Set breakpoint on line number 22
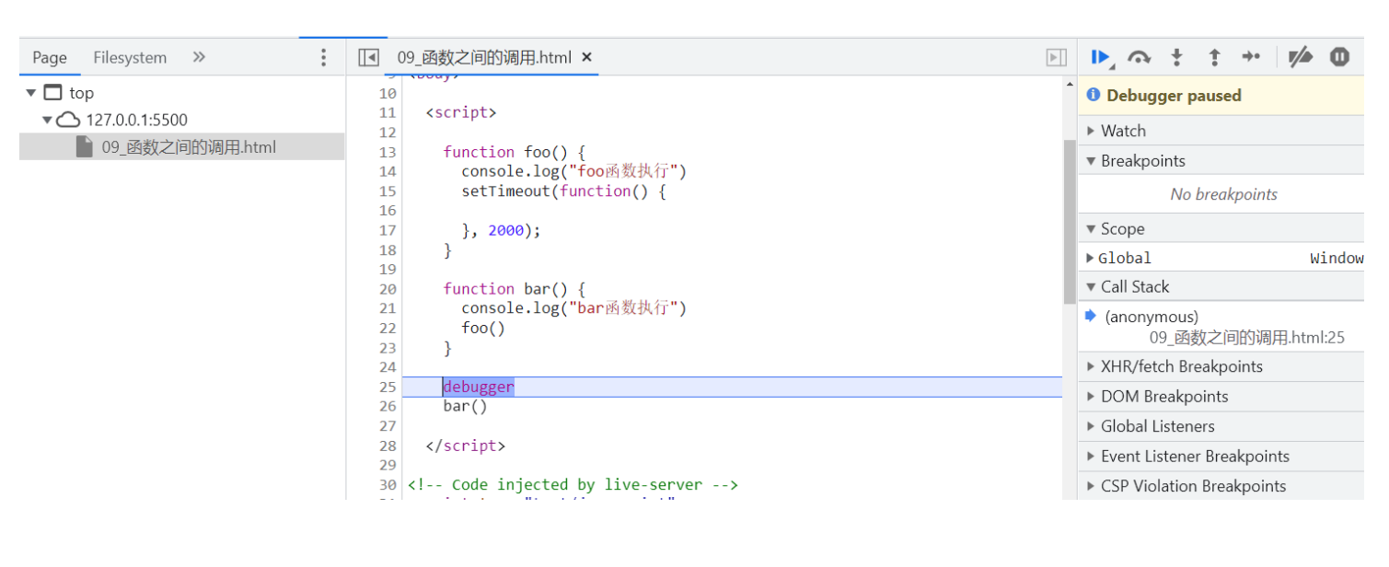 (388, 329)
